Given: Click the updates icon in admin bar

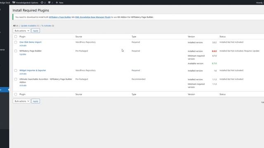Looking at the screenshot, I should coord(42,2).
